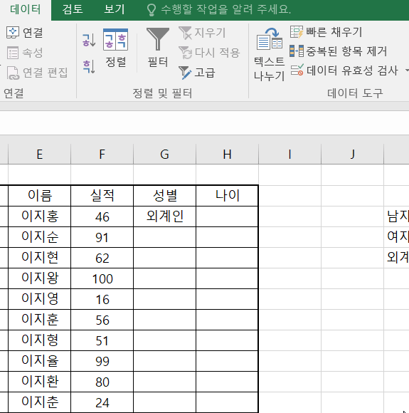Select the cell with value 80

(102, 382)
